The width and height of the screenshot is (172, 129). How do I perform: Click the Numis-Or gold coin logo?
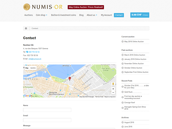click(27, 7)
